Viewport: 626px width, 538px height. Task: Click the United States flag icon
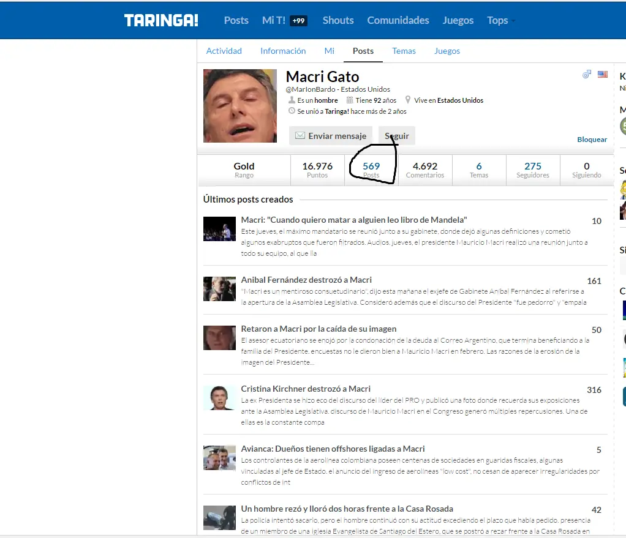(603, 74)
